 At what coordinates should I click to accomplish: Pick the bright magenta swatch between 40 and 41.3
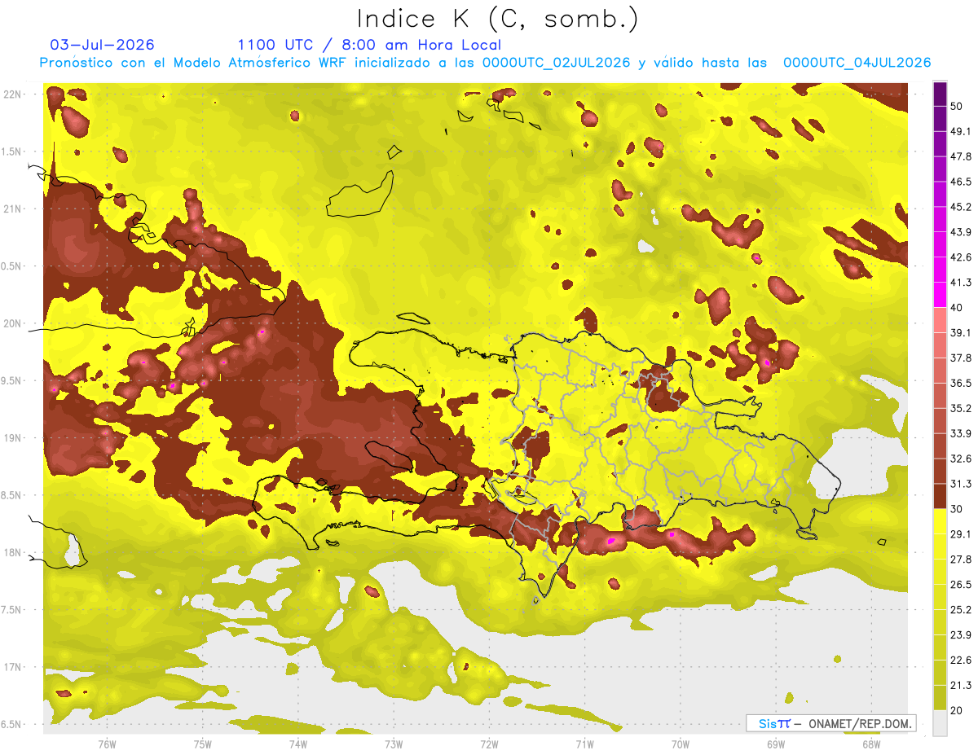(x=941, y=295)
